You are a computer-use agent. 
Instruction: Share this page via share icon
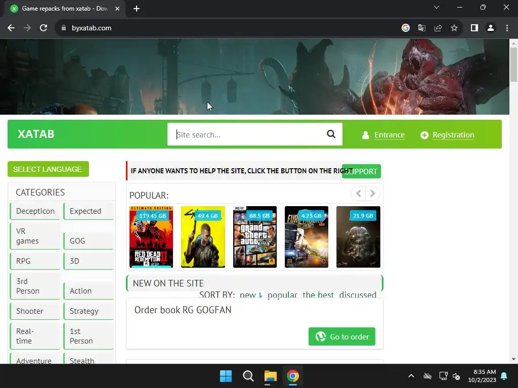pos(438,28)
